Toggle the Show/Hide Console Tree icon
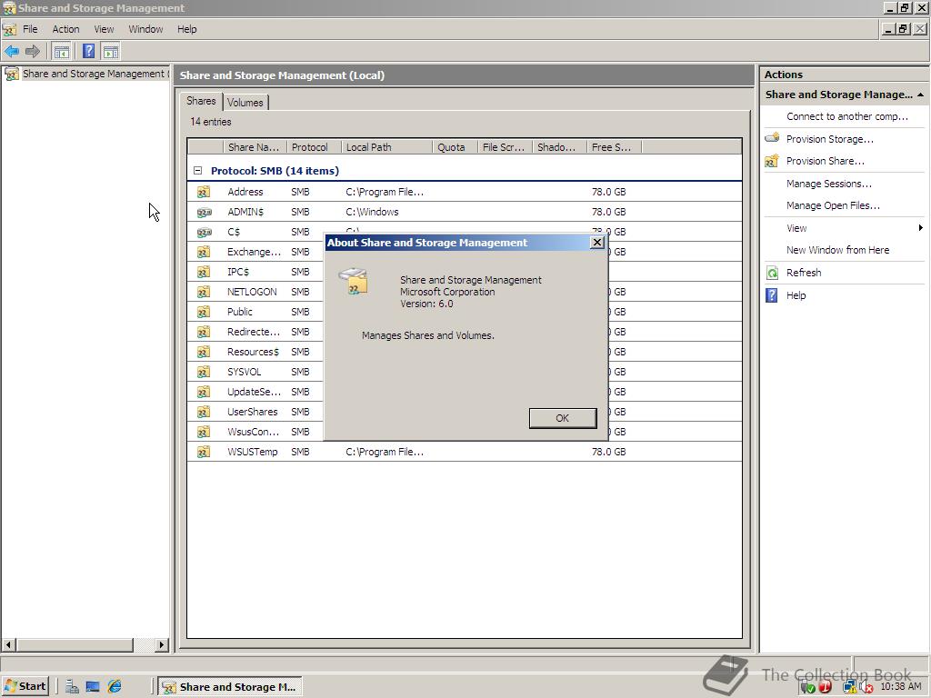Viewport: 931px width, 698px height. point(61,52)
